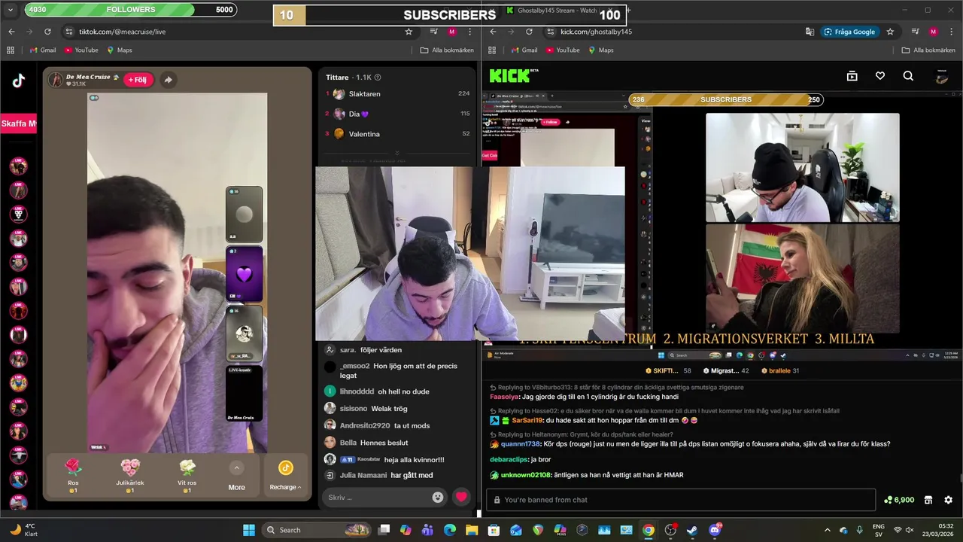Open weather widget showing 4°C Klart
The height and width of the screenshot is (542, 963).
pyautogui.click(x=24, y=530)
